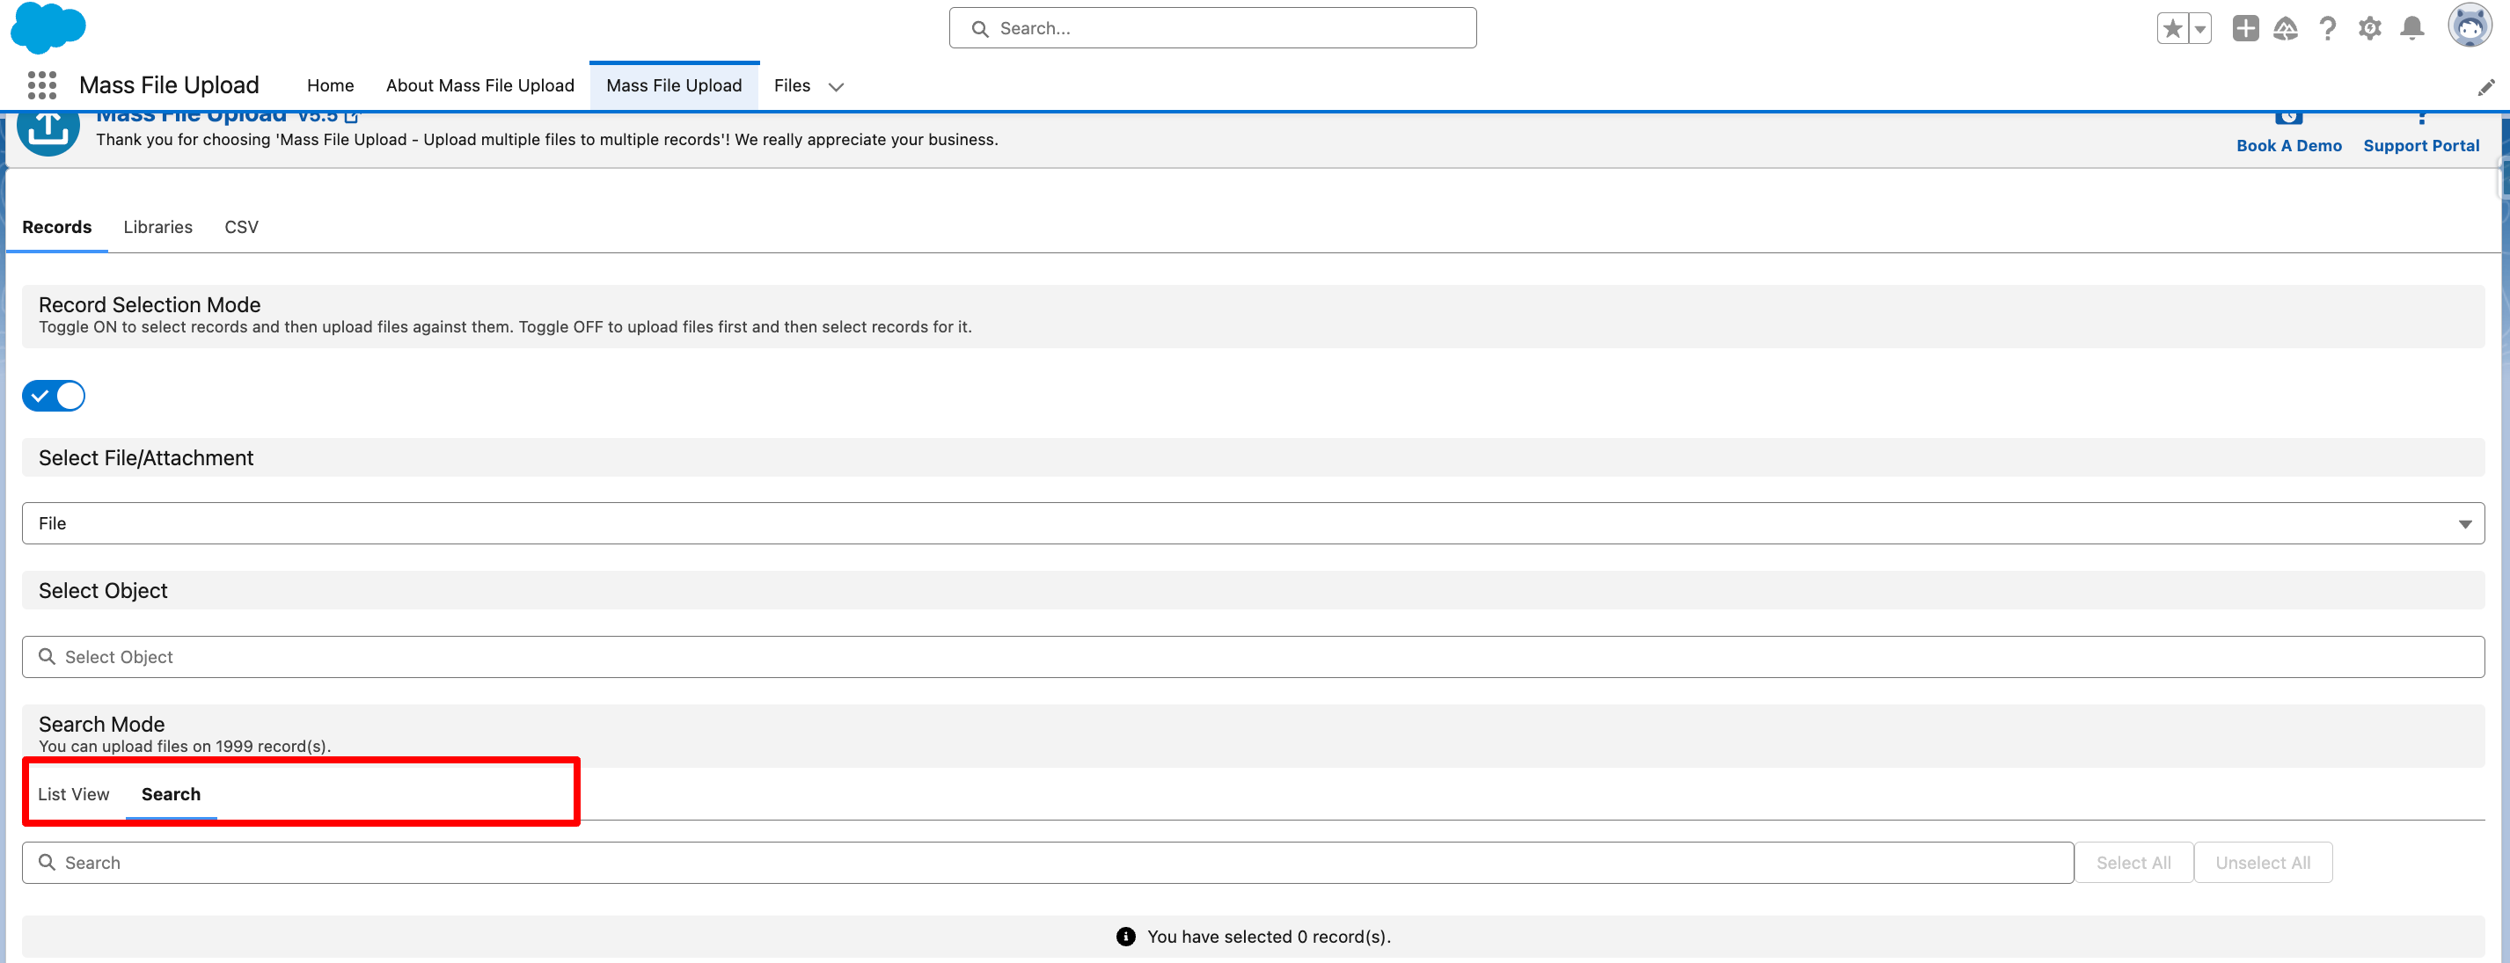Click the favorites star icon
2510x963 pixels.
[2172, 28]
